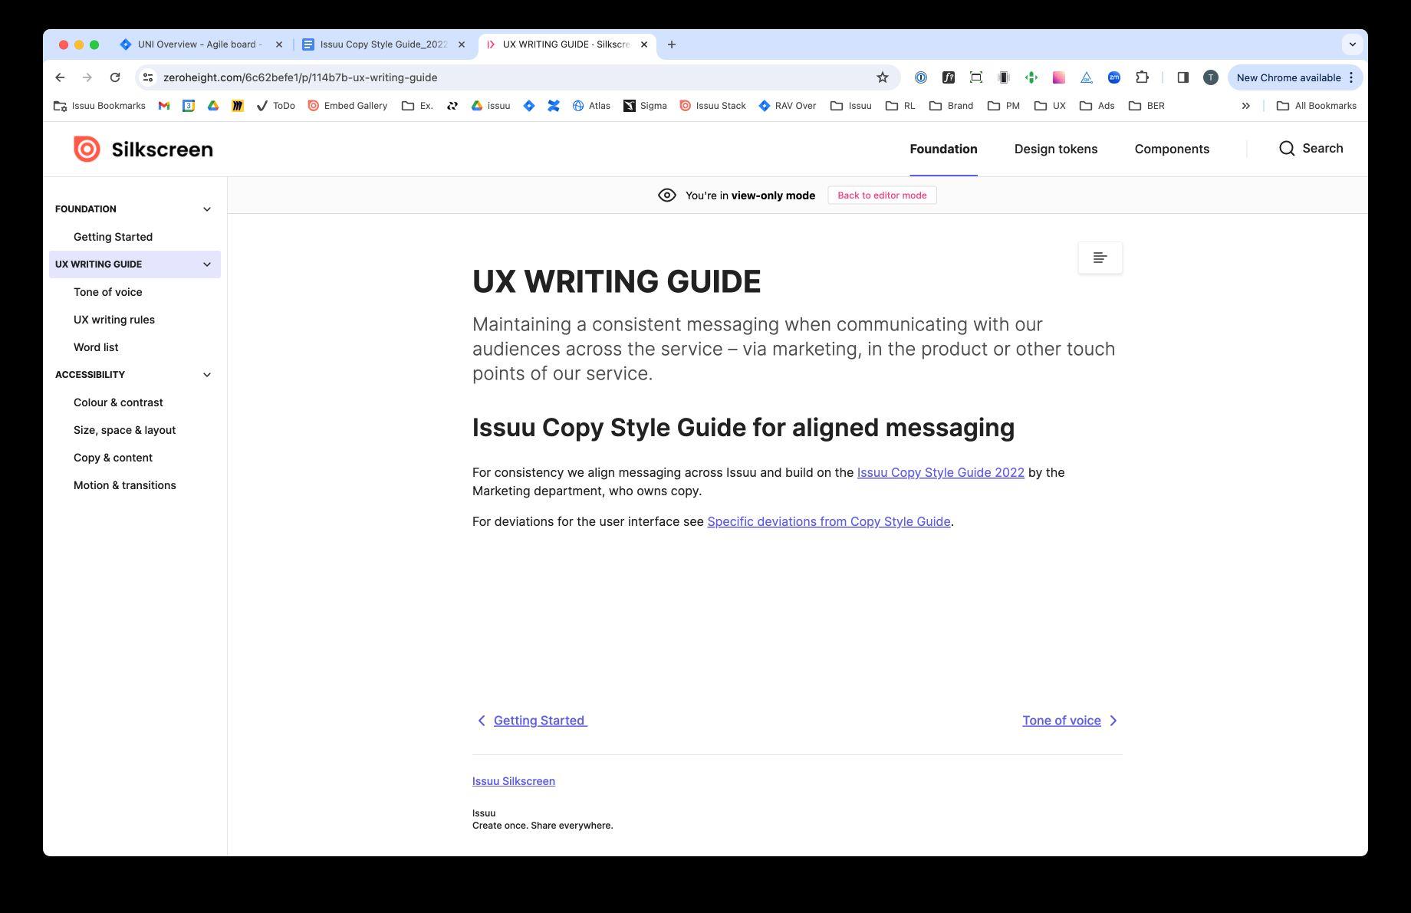Open the tab search dropdown
This screenshot has height=913, width=1411.
coord(1353,44)
